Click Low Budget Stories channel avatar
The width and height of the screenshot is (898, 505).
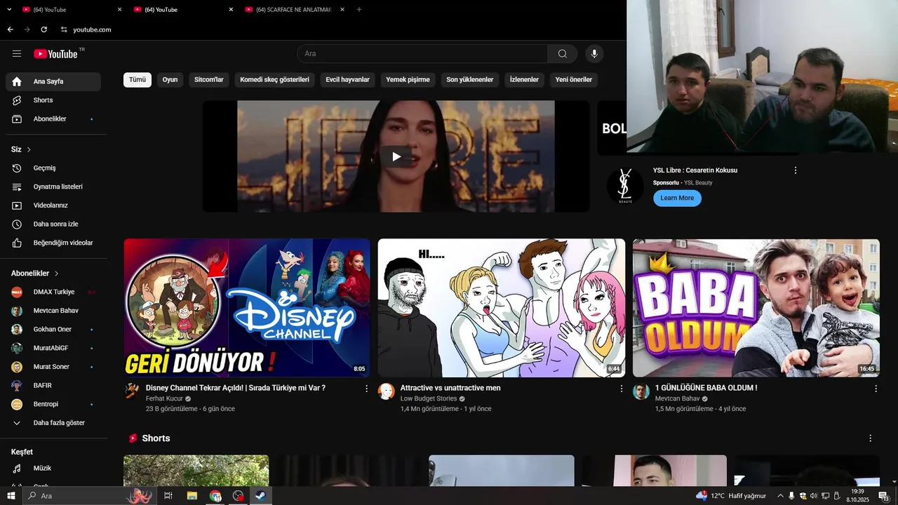(x=386, y=391)
